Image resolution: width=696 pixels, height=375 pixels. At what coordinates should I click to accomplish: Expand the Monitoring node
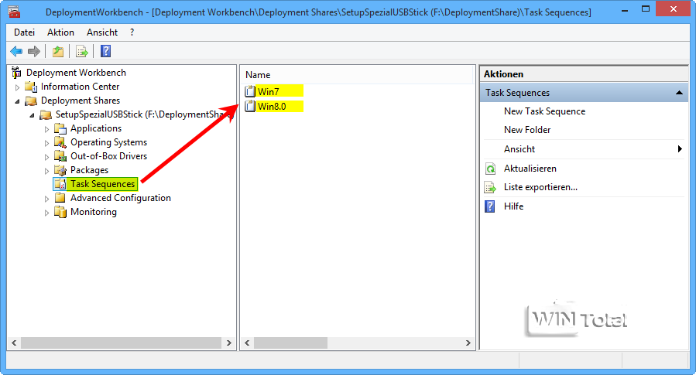point(46,213)
